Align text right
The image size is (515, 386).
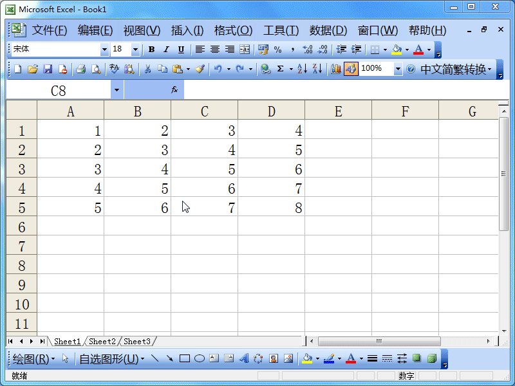click(x=230, y=50)
